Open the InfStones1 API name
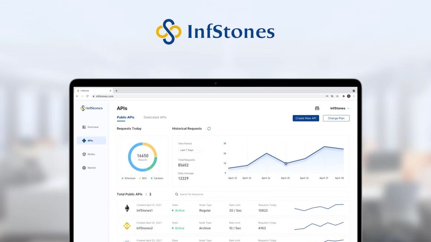 (x=145, y=211)
